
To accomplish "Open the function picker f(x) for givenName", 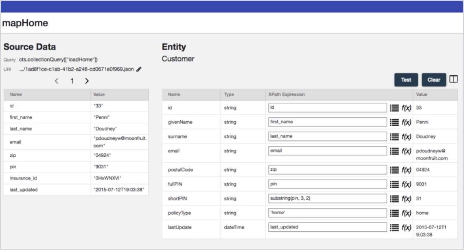I will pos(406,122).
